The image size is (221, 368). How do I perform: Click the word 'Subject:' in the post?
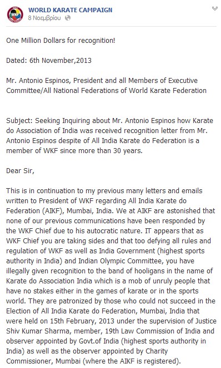[19, 121]
